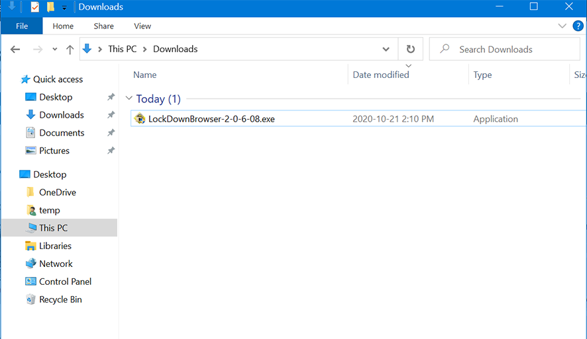Open pinned Documents in the navigation pane
Image resolution: width=587 pixels, height=339 pixels.
click(62, 133)
